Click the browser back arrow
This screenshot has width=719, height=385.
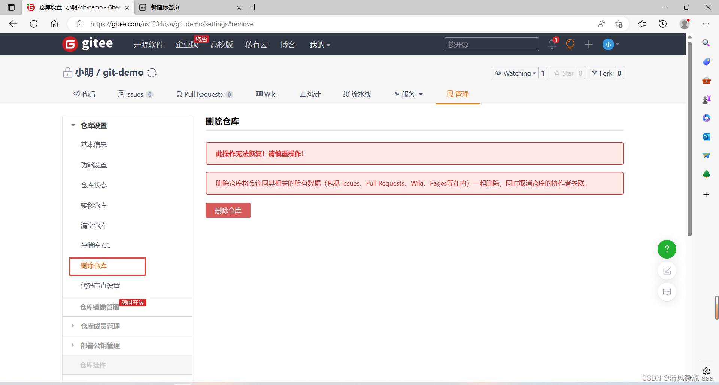click(13, 24)
